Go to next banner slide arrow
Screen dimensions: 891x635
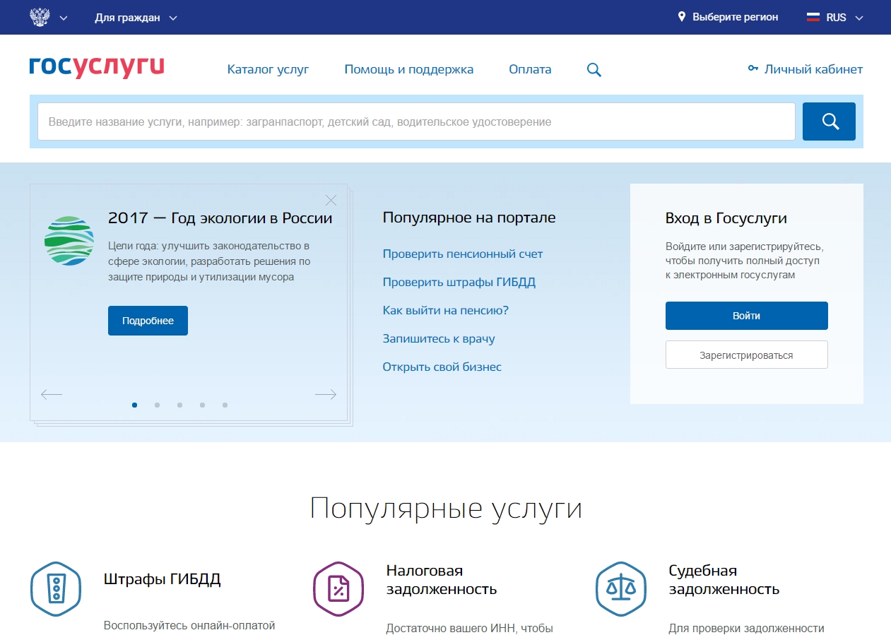(x=326, y=395)
